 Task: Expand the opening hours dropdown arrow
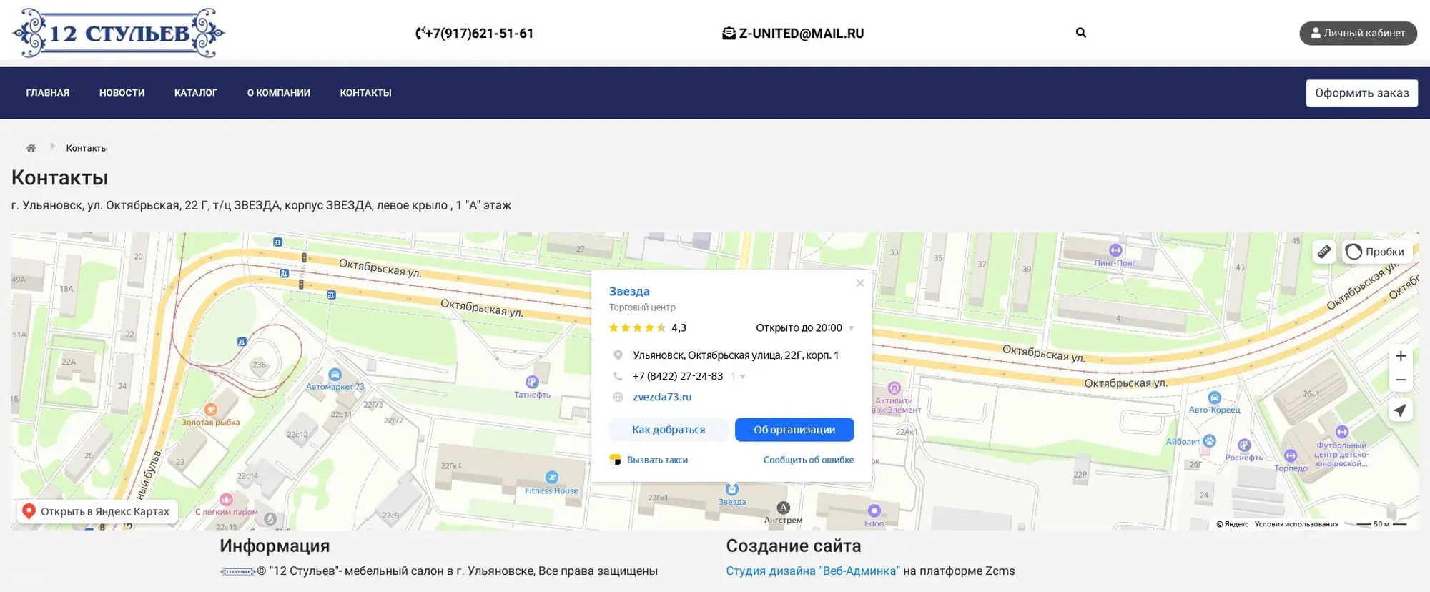851,328
